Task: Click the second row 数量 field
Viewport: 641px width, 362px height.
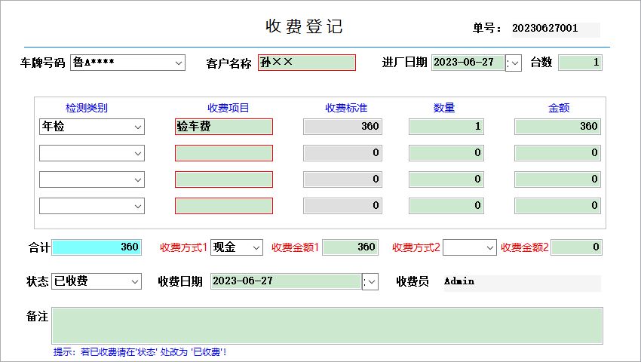Action: coord(446,153)
